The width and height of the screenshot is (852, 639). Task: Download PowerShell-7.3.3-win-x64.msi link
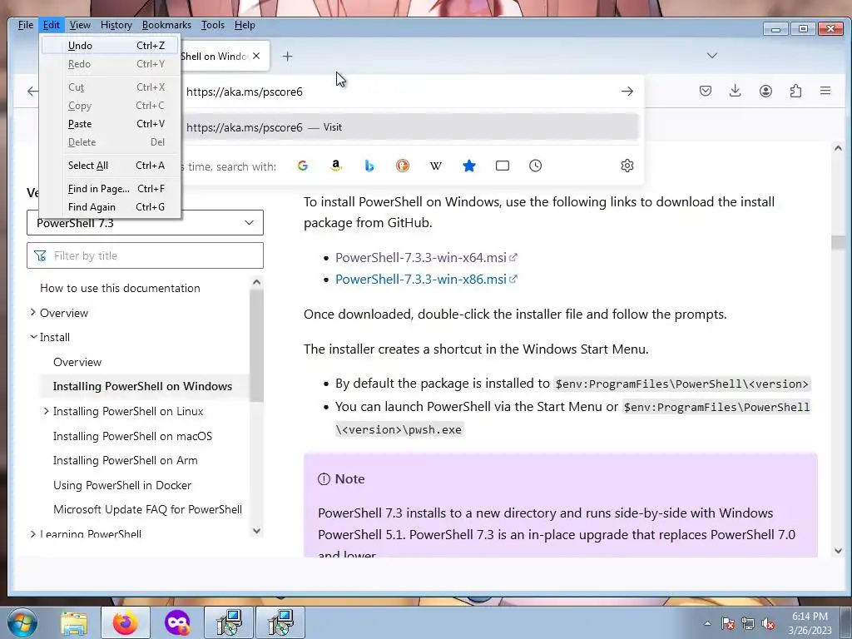pyautogui.click(x=420, y=258)
